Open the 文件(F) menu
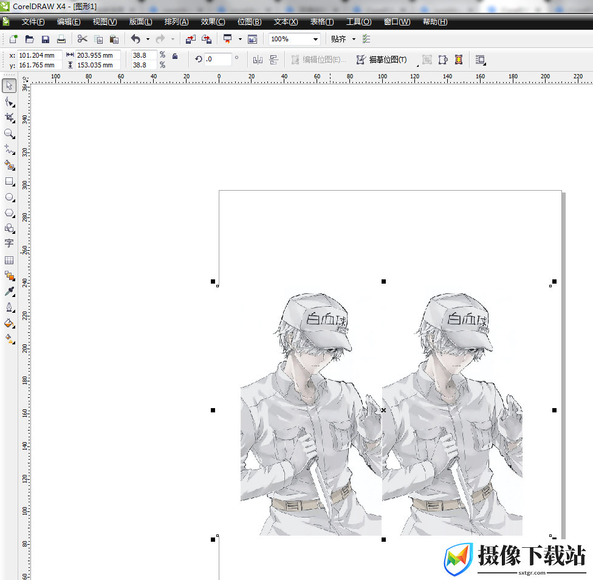Viewport: 593px width, 580px height. click(x=33, y=22)
